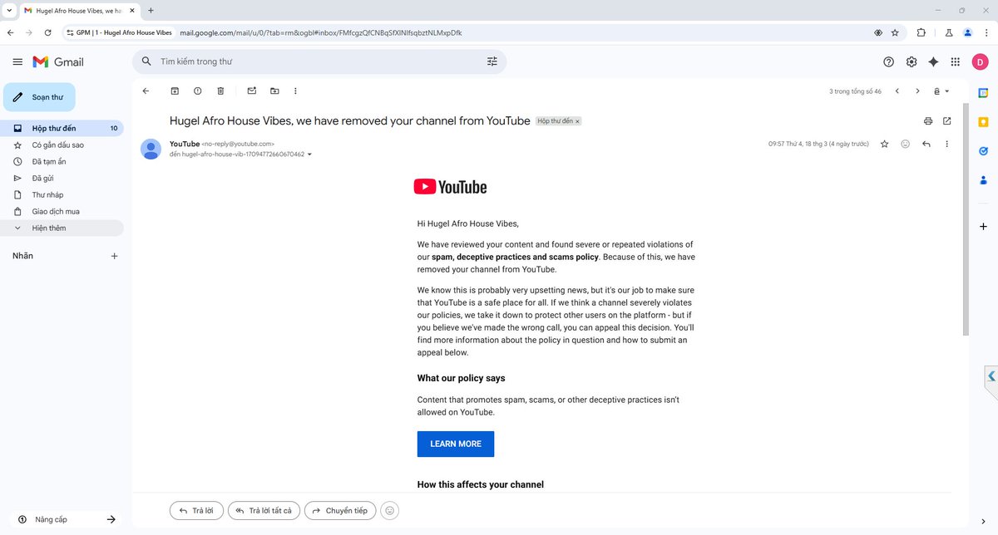The height and width of the screenshot is (535, 998).
Task: Open browser extensions puzzle icon
Action: [921, 32]
